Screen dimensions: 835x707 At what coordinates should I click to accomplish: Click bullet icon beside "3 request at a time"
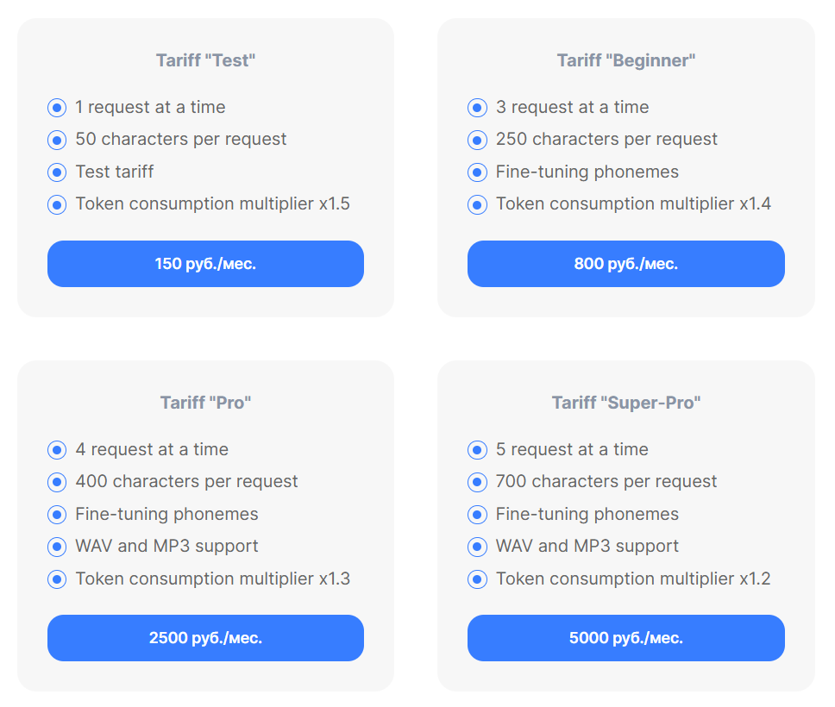tap(477, 108)
